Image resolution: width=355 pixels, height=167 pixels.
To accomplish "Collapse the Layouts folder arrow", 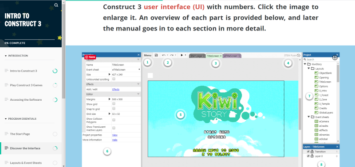I will [309, 68].
